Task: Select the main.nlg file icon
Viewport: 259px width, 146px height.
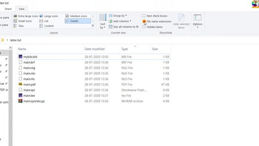Action: [x=20, y=68]
